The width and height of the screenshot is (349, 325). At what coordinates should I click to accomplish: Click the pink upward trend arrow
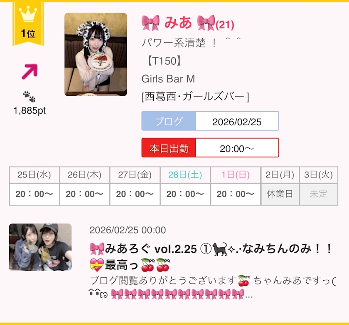pyautogui.click(x=29, y=71)
